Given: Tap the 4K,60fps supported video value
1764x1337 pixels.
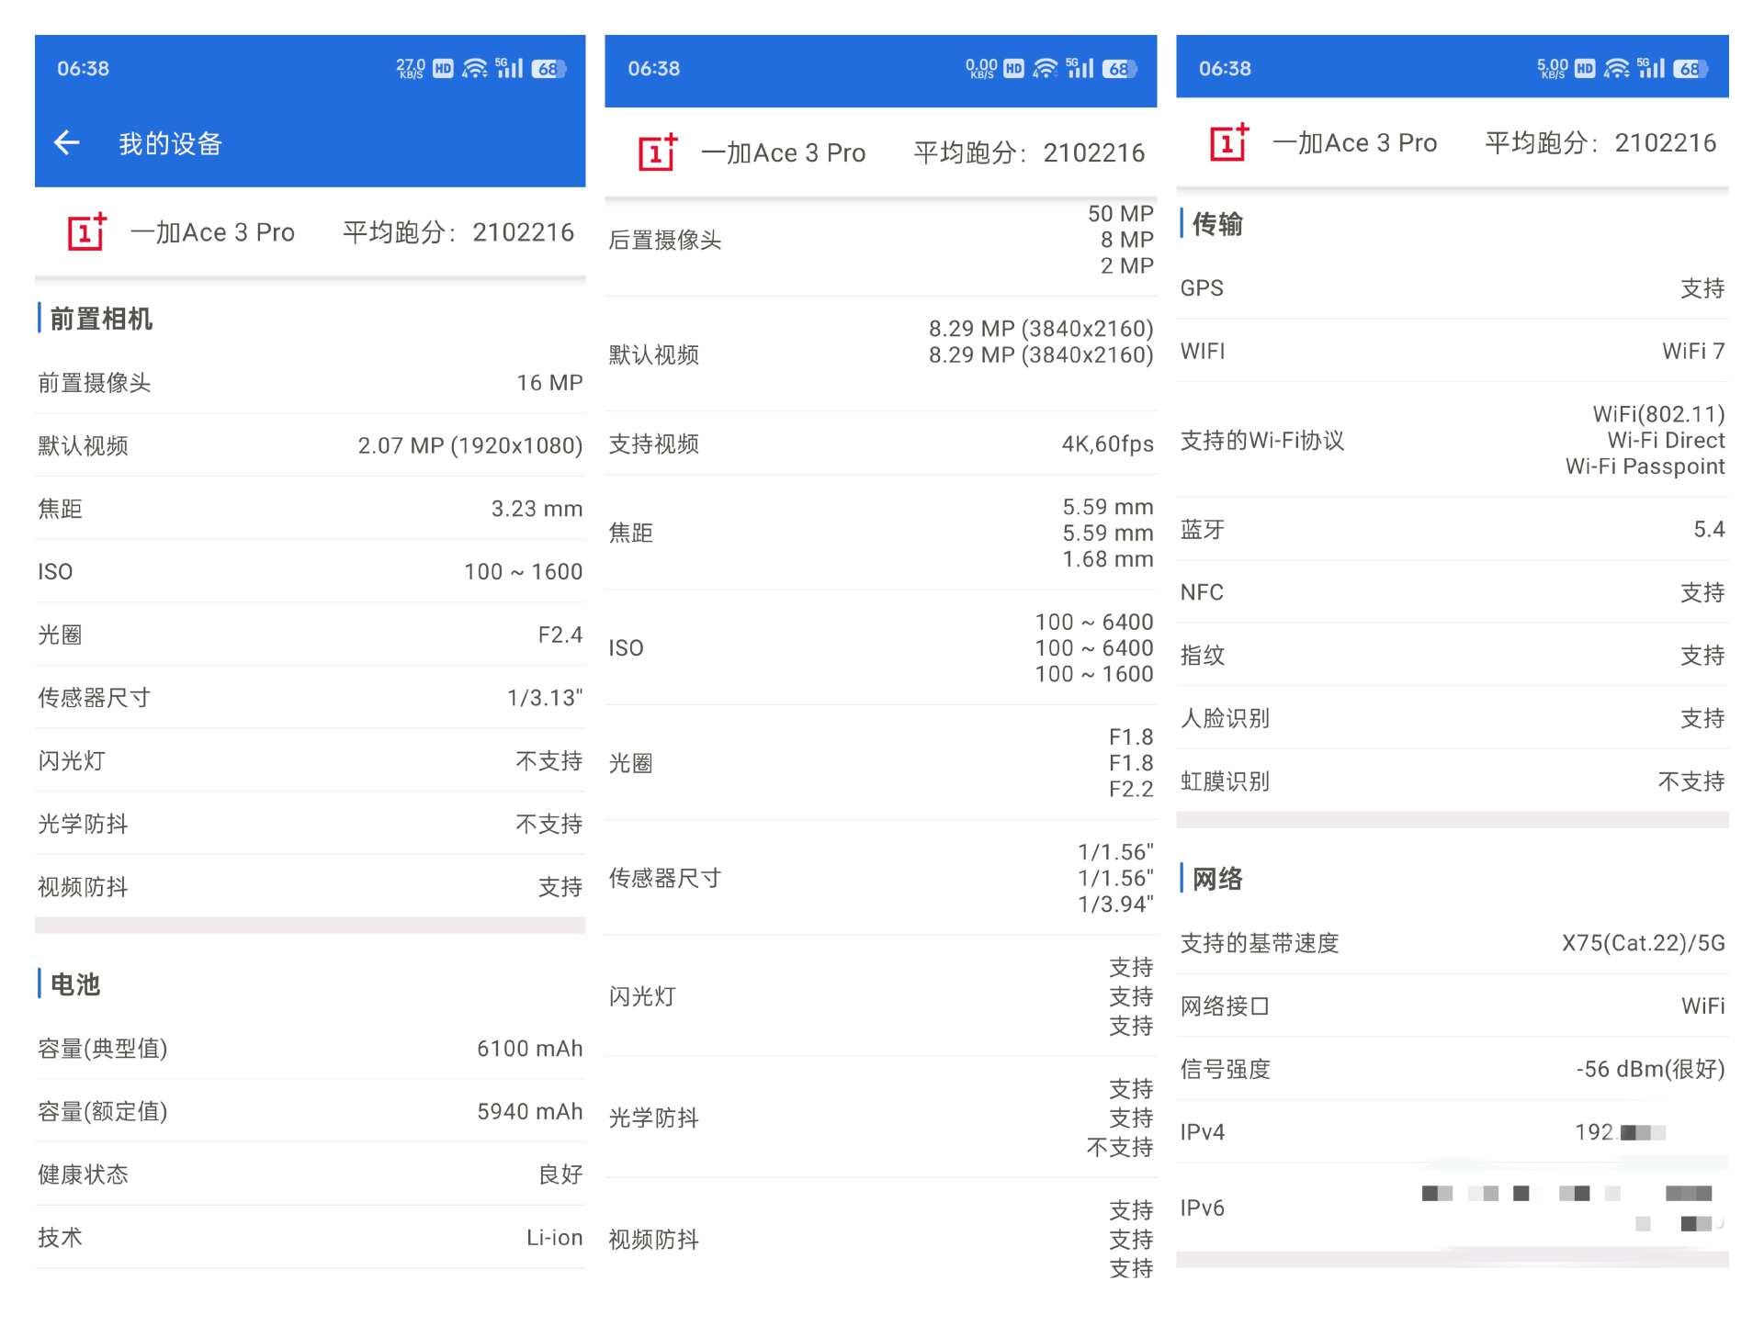Looking at the screenshot, I should click(x=1107, y=444).
